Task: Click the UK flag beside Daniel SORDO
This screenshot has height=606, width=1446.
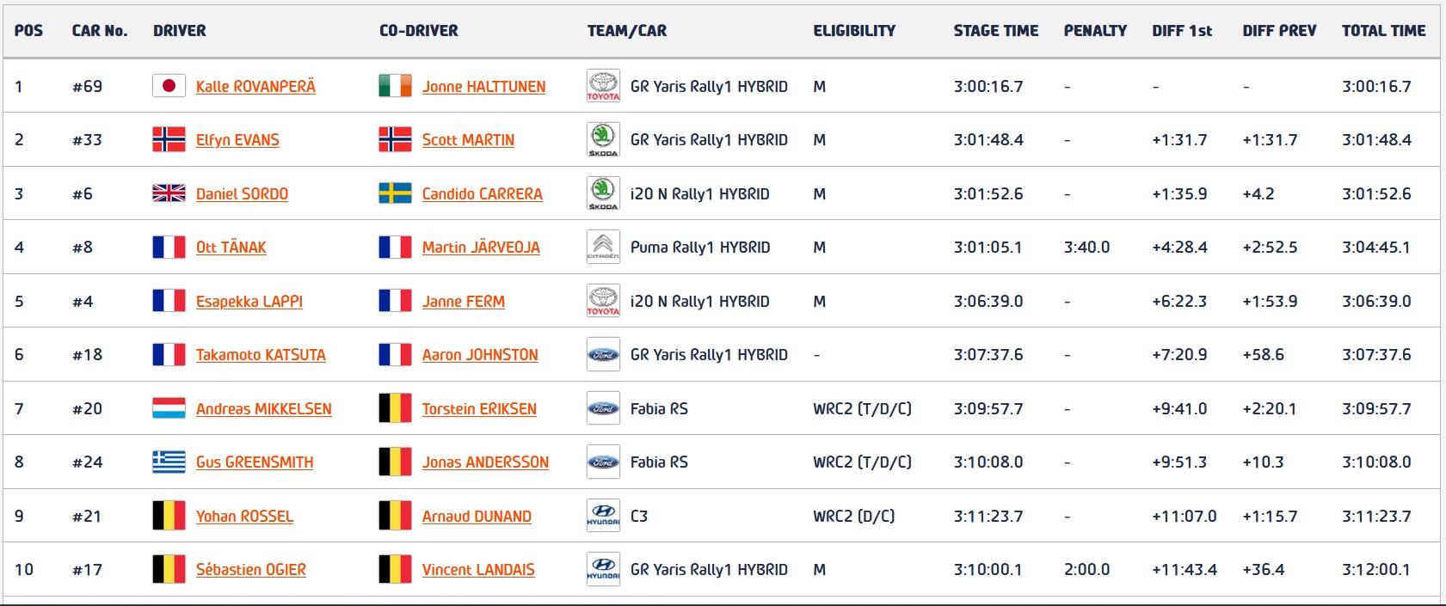Action: click(x=169, y=193)
